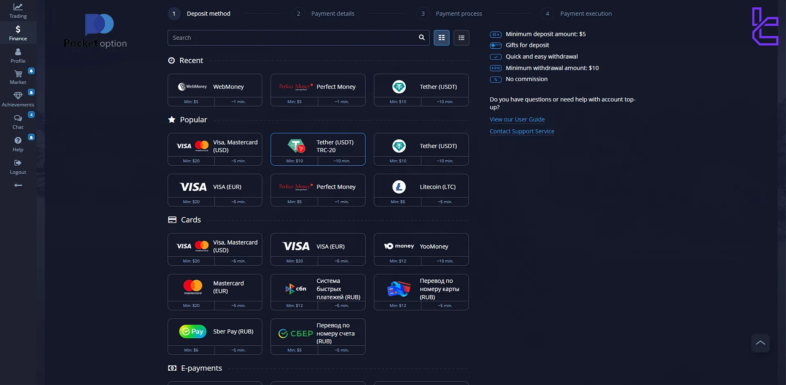Click the Sber Pay green logo
The image size is (786, 385).
[x=192, y=331]
